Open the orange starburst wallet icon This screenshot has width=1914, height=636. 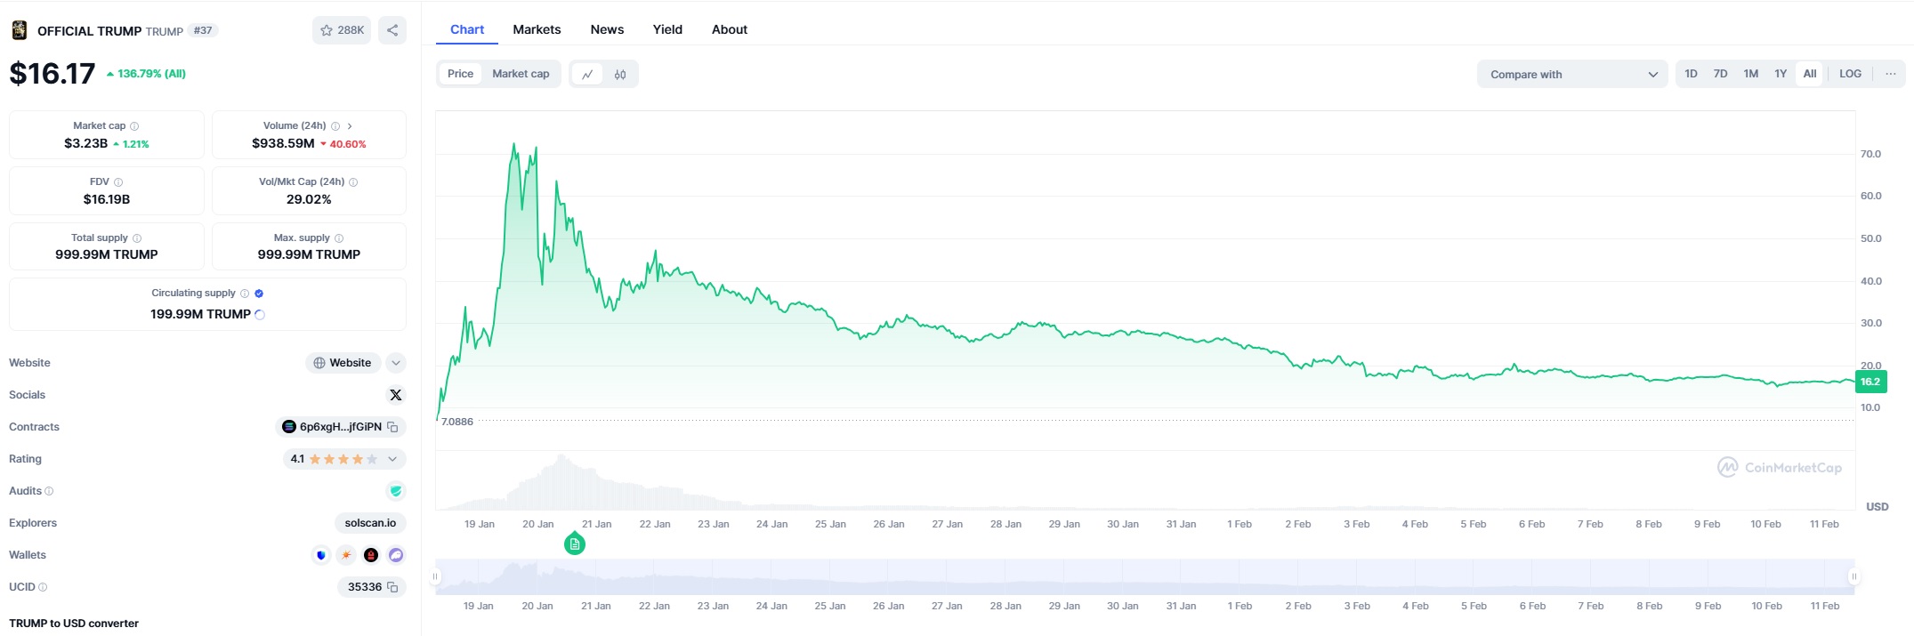pyautogui.click(x=346, y=555)
